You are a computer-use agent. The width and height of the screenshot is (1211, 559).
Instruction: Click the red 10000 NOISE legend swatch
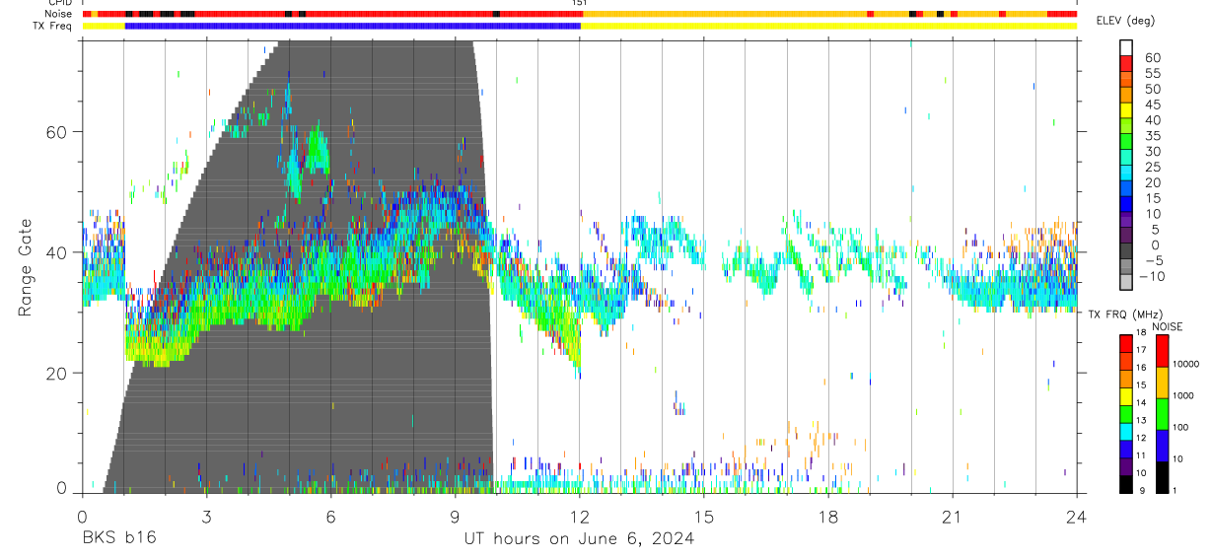tap(1163, 351)
